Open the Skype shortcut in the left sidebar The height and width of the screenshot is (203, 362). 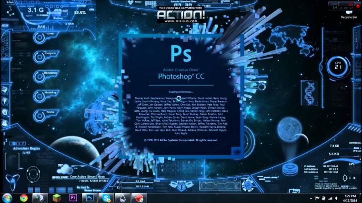point(5,112)
